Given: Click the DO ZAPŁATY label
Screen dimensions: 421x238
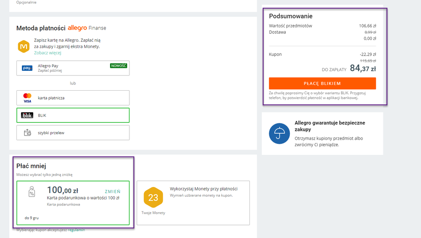Looking at the screenshot, I should [x=334, y=70].
